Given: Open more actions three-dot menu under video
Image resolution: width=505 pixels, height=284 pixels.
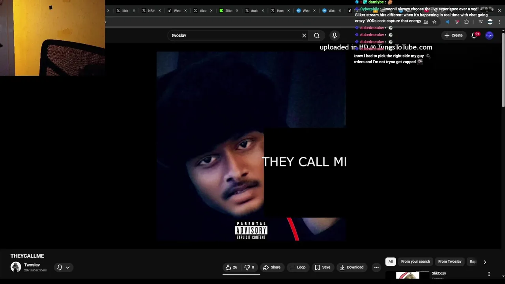Looking at the screenshot, I should 376,267.
